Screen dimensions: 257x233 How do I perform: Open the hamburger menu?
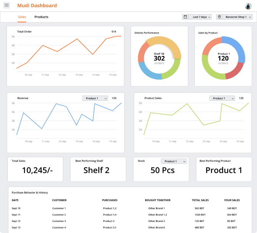pos(6,5)
